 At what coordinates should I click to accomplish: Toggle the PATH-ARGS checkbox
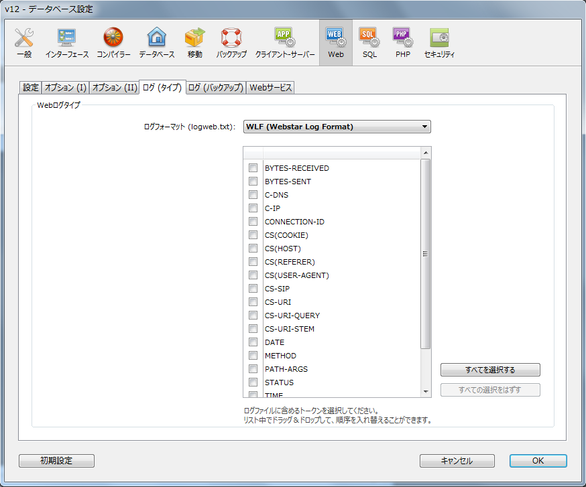(x=253, y=369)
